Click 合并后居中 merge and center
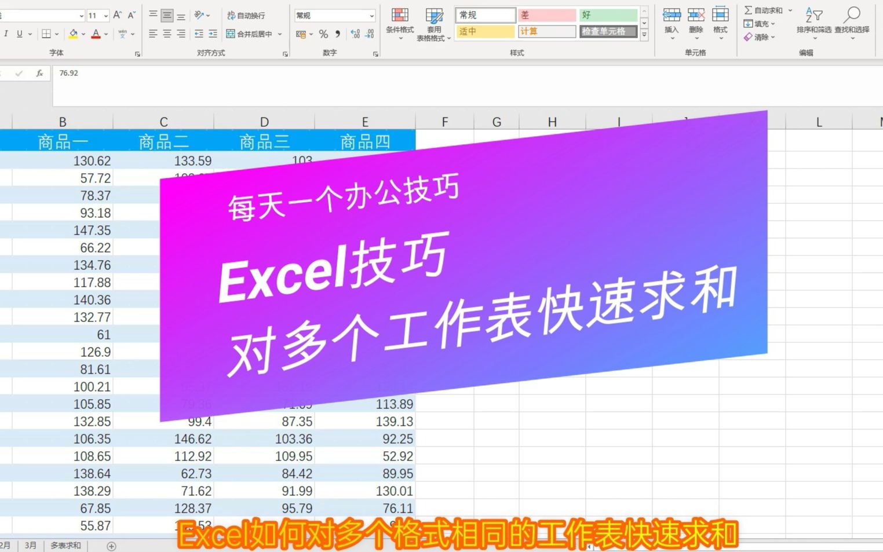The width and height of the screenshot is (883, 552). pos(249,34)
